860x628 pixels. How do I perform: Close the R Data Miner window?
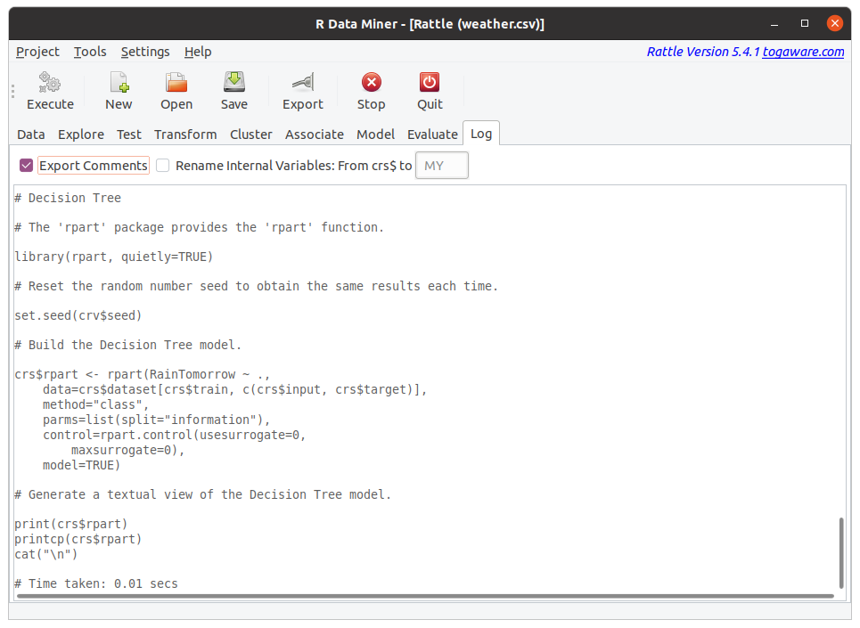coord(835,23)
